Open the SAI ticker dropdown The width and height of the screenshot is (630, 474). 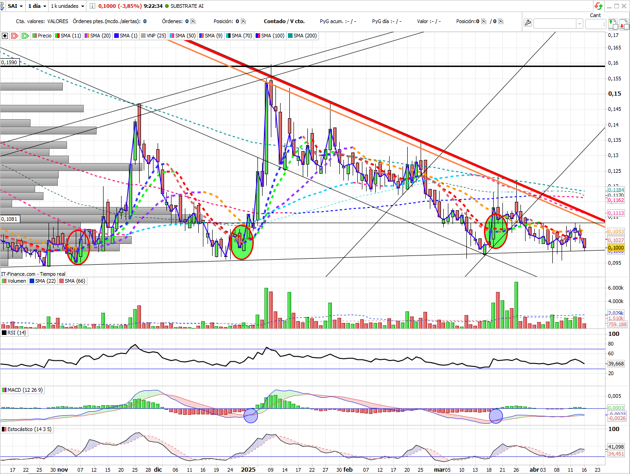coord(15,6)
